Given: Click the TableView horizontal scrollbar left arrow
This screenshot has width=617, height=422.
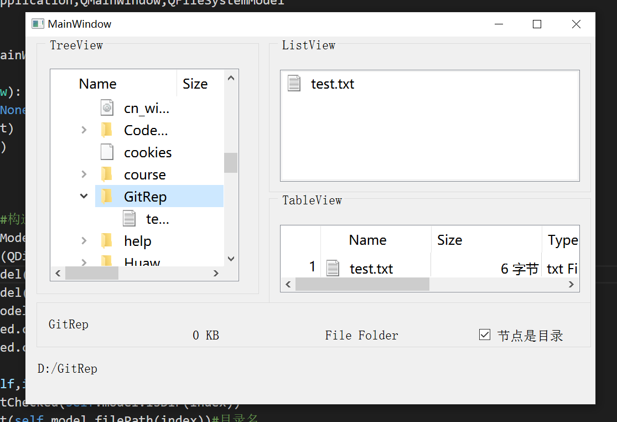Looking at the screenshot, I should (x=288, y=284).
